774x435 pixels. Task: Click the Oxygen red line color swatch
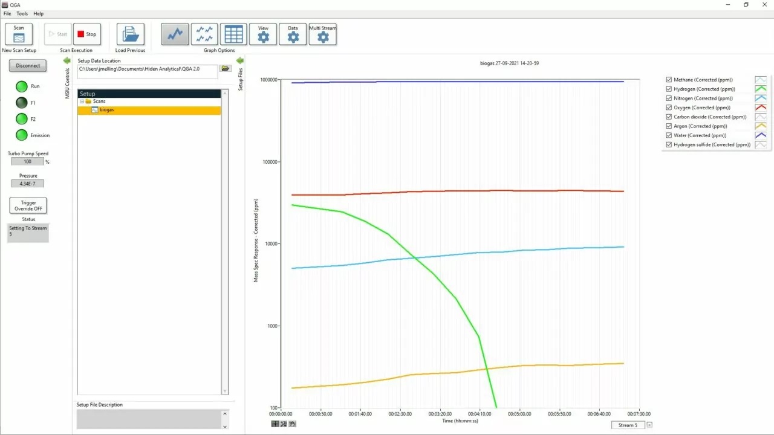click(761, 108)
